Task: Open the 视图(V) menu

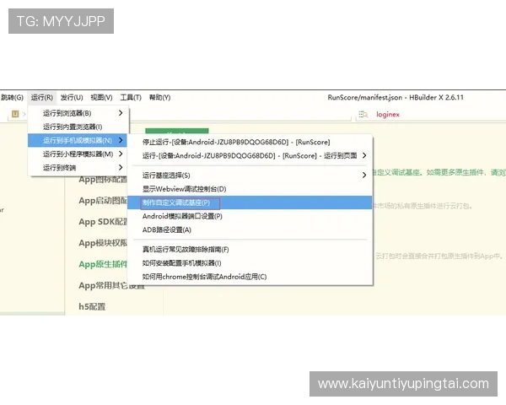Action: (101, 97)
